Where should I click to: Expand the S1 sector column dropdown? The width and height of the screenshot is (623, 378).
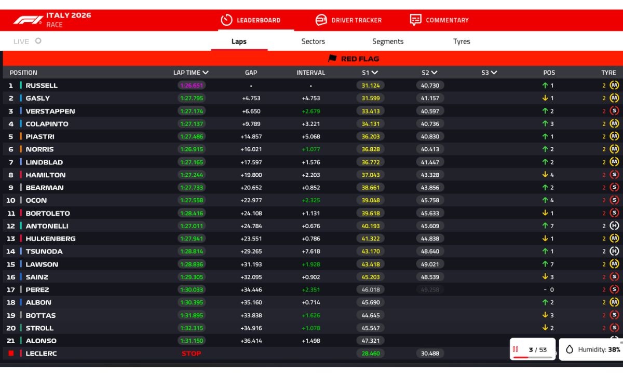[375, 73]
